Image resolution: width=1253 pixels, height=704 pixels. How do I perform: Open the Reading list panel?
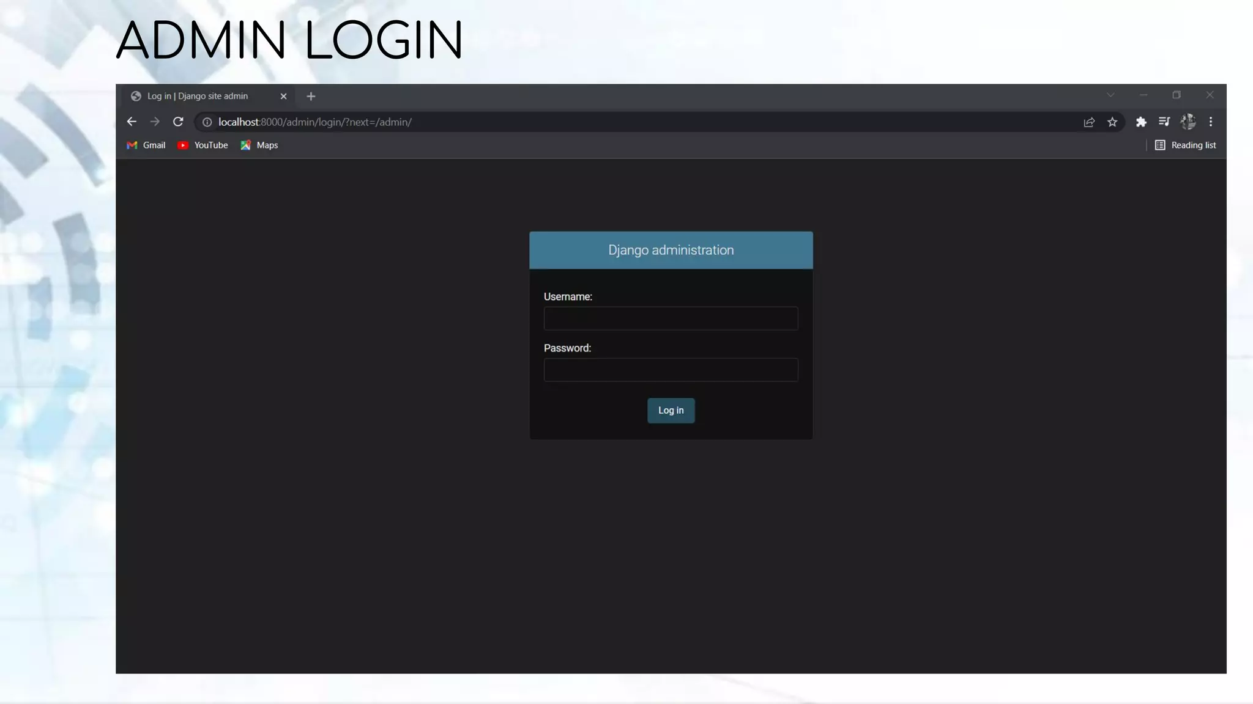pos(1185,145)
